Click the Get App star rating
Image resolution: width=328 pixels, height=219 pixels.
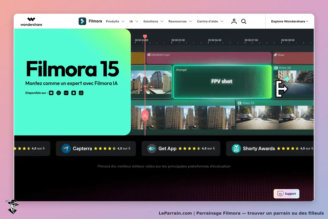(x=189, y=149)
